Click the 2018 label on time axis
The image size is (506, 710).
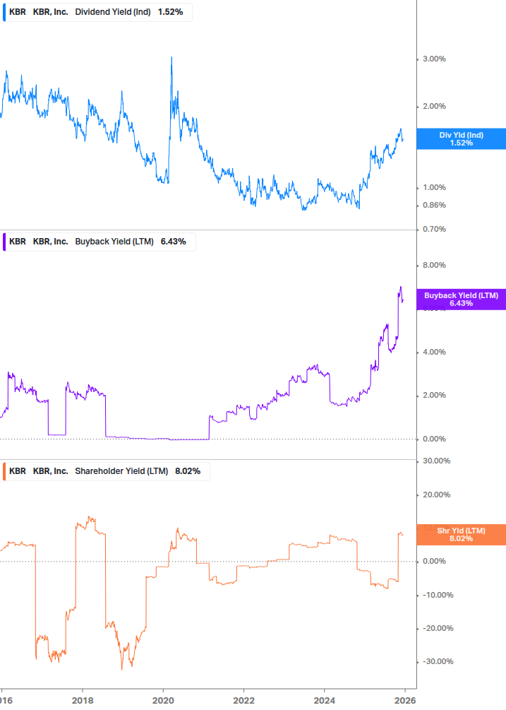(x=83, y=701)
